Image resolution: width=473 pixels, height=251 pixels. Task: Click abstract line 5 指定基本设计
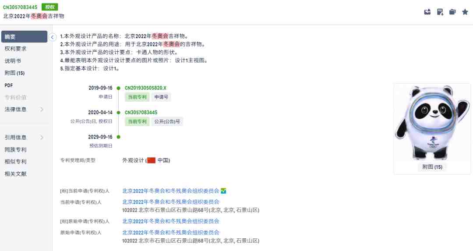pos(90,68)
